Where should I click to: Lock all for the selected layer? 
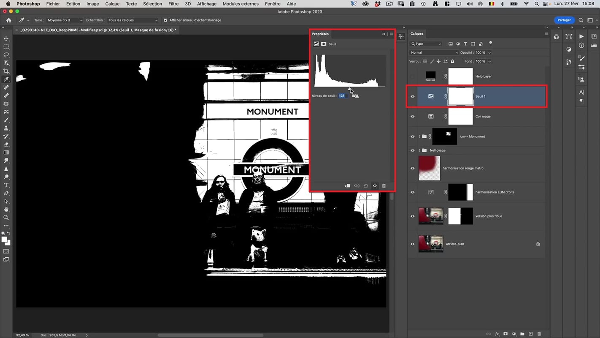[x=452, y=61]
